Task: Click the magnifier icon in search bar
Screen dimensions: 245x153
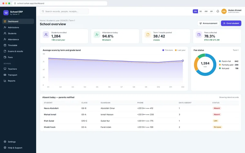Action: click(x=43, y=11)
